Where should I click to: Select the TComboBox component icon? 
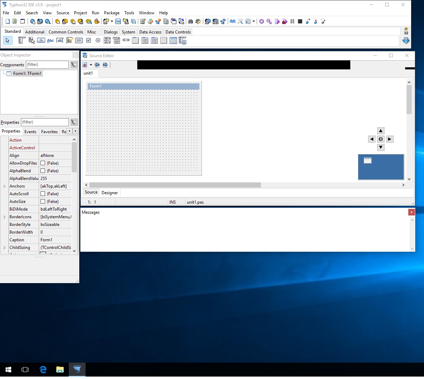117,40
